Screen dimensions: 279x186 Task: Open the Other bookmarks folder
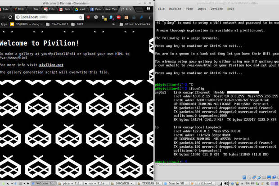tap(135, 24)
